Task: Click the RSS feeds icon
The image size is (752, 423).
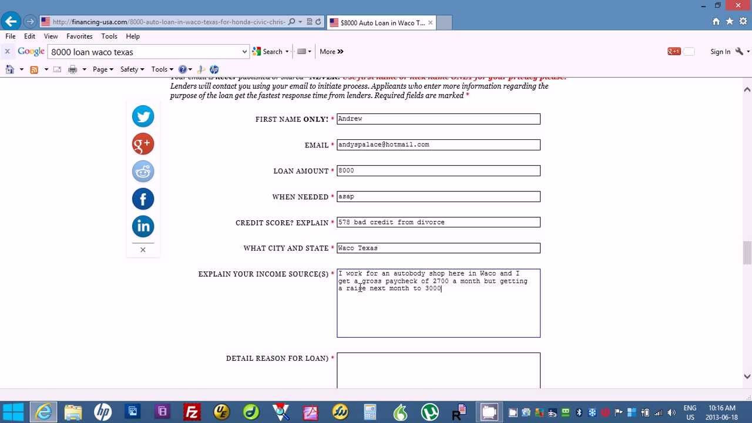Action: coord(34,69)
